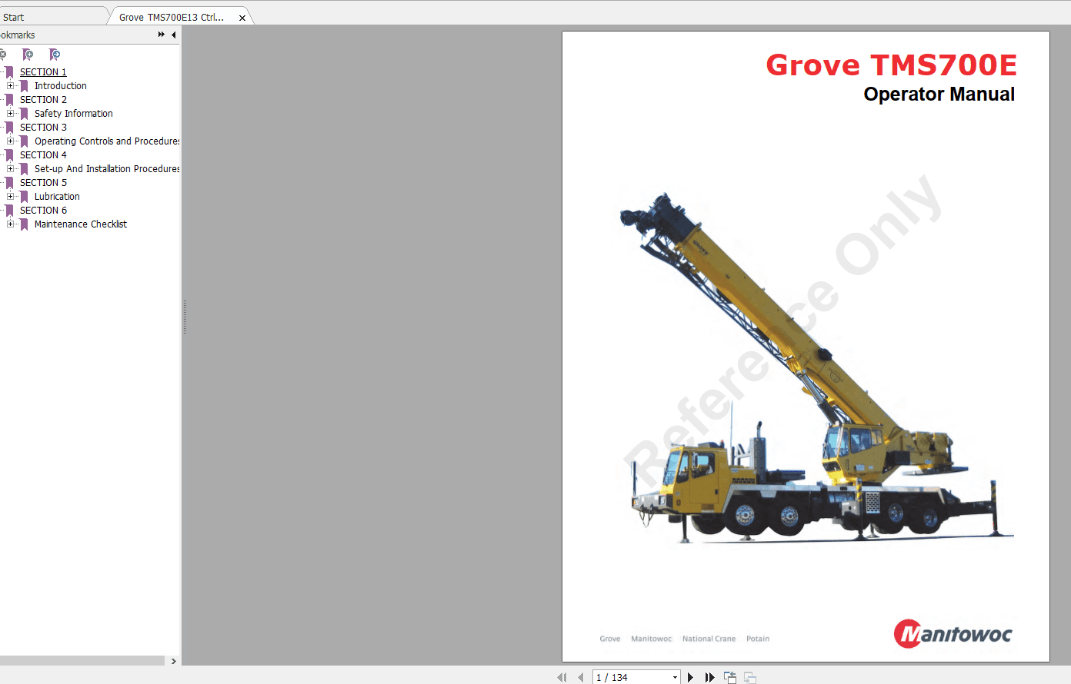Expand the Safety Information bookmark

click(x=10, y=113)
